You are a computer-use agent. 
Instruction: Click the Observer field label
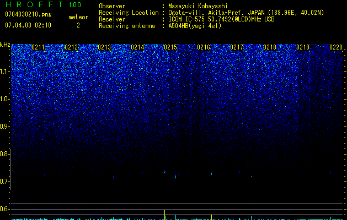click(x=112, y=6)
